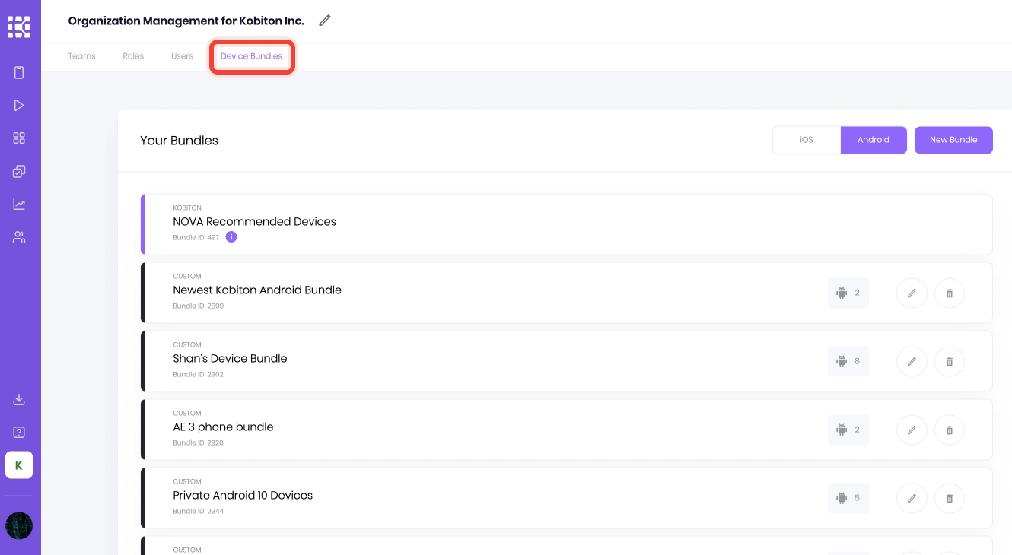Click the Organization Management for Kobiton Inc. heading
This screenshot has height=555, width=1012.
[x=186, y=21]
